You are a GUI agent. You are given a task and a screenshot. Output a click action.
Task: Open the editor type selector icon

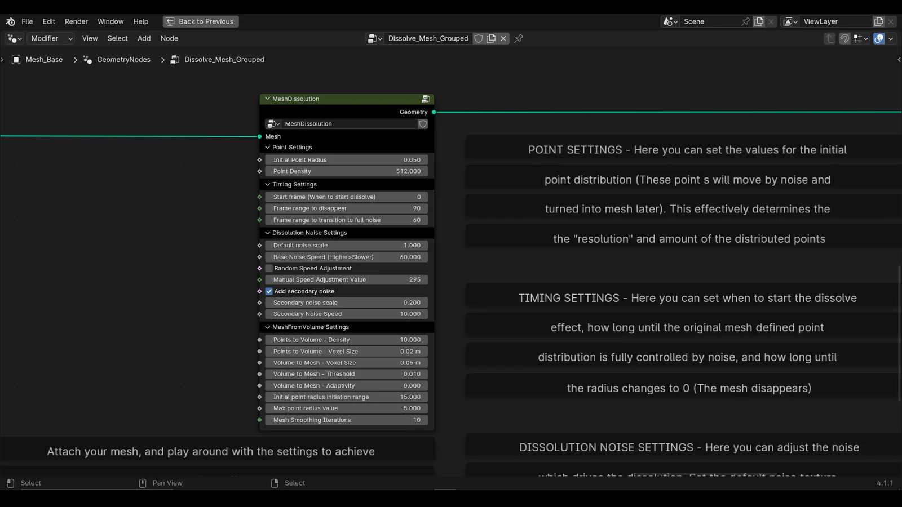tap(14, 38)
